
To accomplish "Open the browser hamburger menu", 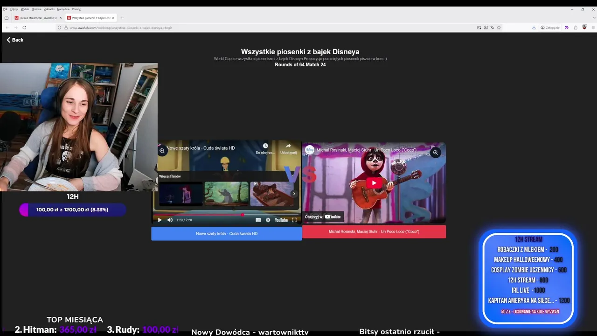I will pyautogui.click(x=593, y=28).
